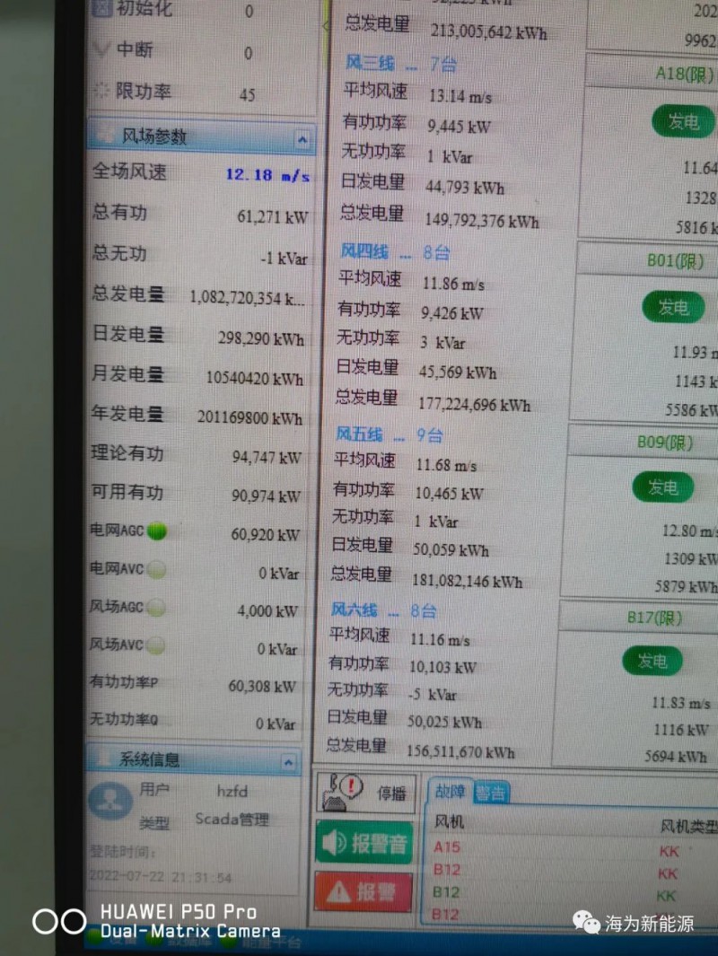Switch to the 故障 fault tab
This screenshot has height=956, width=718.
[x=450, y=792]
